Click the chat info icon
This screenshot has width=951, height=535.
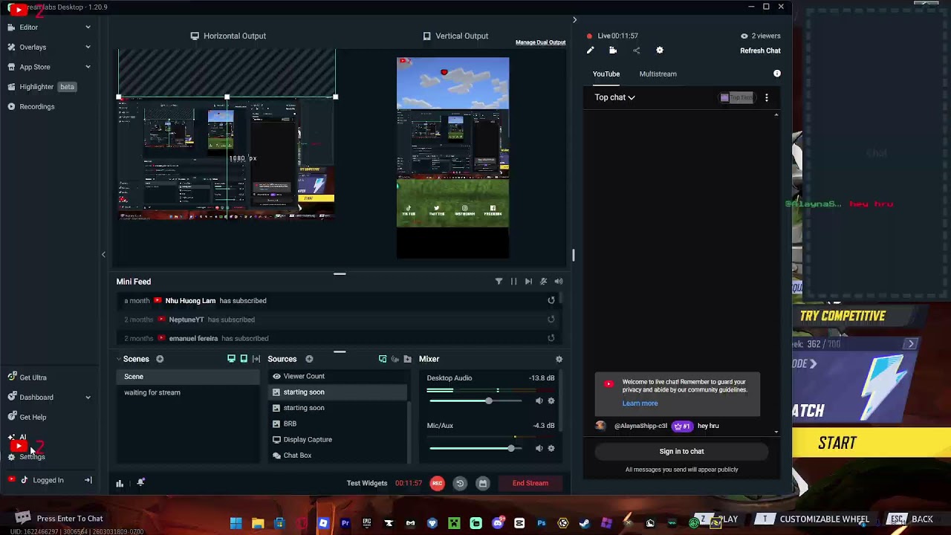(777, 74)
